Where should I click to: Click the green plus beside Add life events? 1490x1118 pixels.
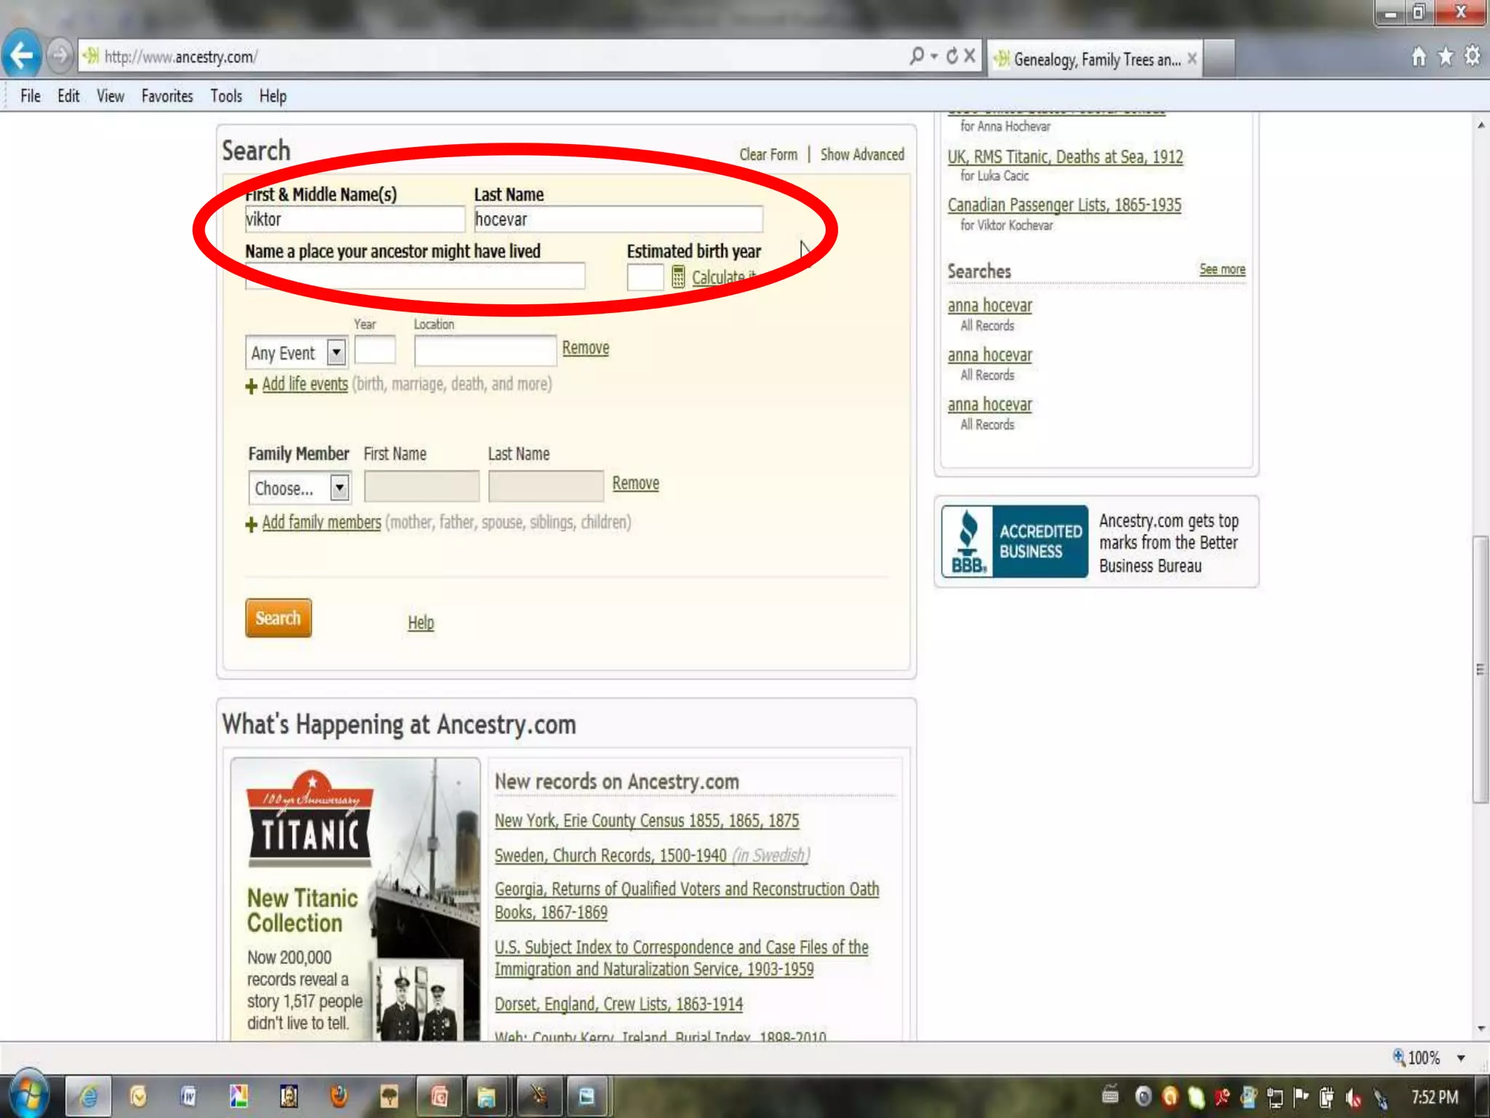251,386
